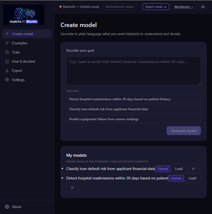Click the About info icon
Image resolution: width=212 pixels, height=214 pixels.
pyautogui.click(x=7, y=207)
